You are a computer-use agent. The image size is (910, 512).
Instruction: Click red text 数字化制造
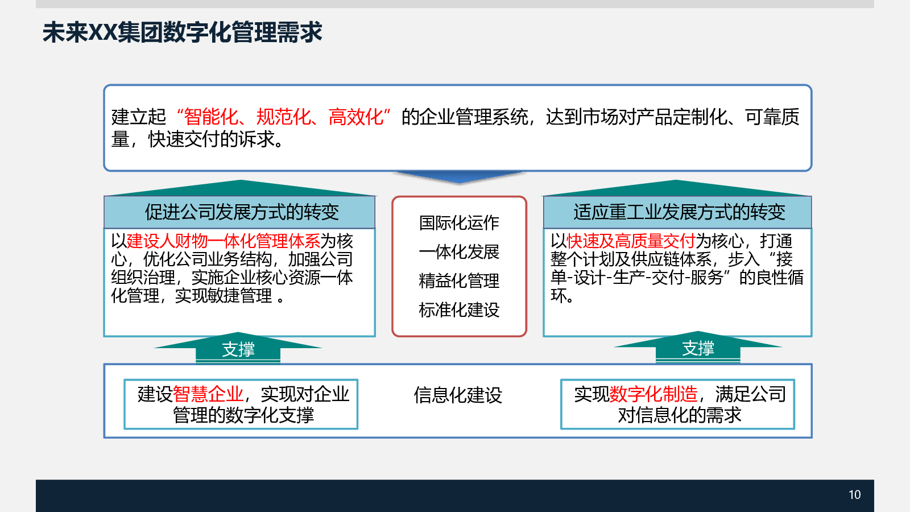(653, 394)
